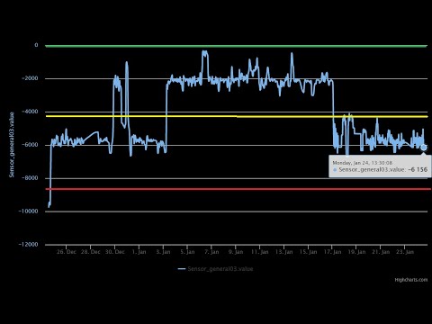The image size is (432, 324).
Task: Open the Highcharts.com credit link
Action: coord(410,280)
